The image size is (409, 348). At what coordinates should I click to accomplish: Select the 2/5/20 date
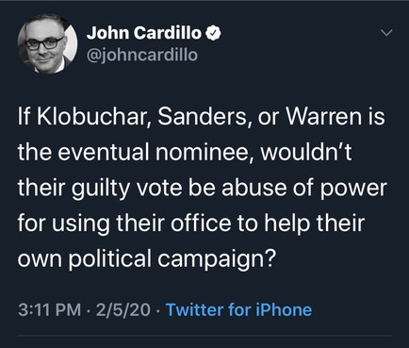click(123, 310)
